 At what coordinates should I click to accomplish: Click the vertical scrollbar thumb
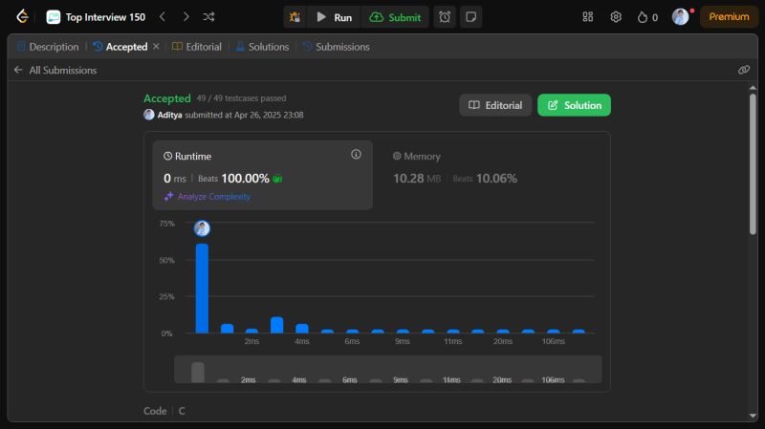pos(753,164)
